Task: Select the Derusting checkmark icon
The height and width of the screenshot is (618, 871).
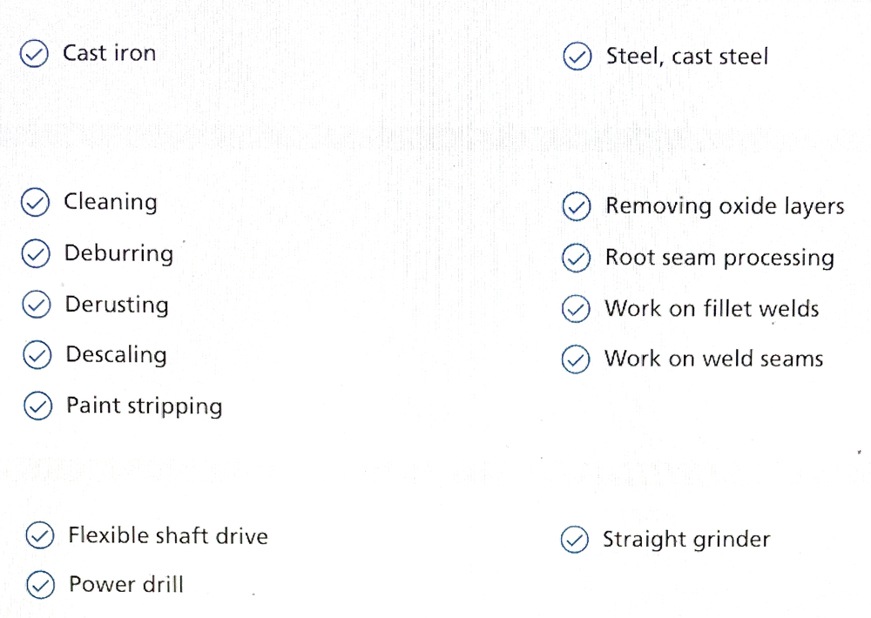Action: click(37, 305)
